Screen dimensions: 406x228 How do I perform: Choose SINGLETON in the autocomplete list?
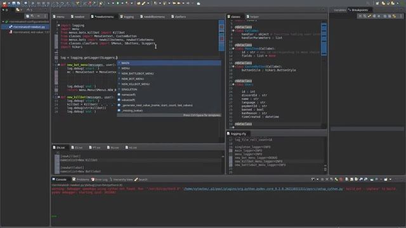(169, 89)
